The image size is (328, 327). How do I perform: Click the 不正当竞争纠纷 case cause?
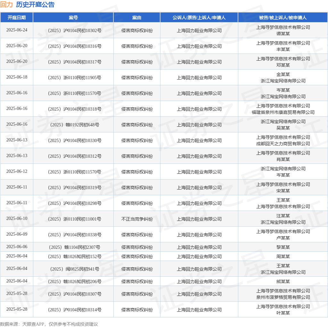137,219
